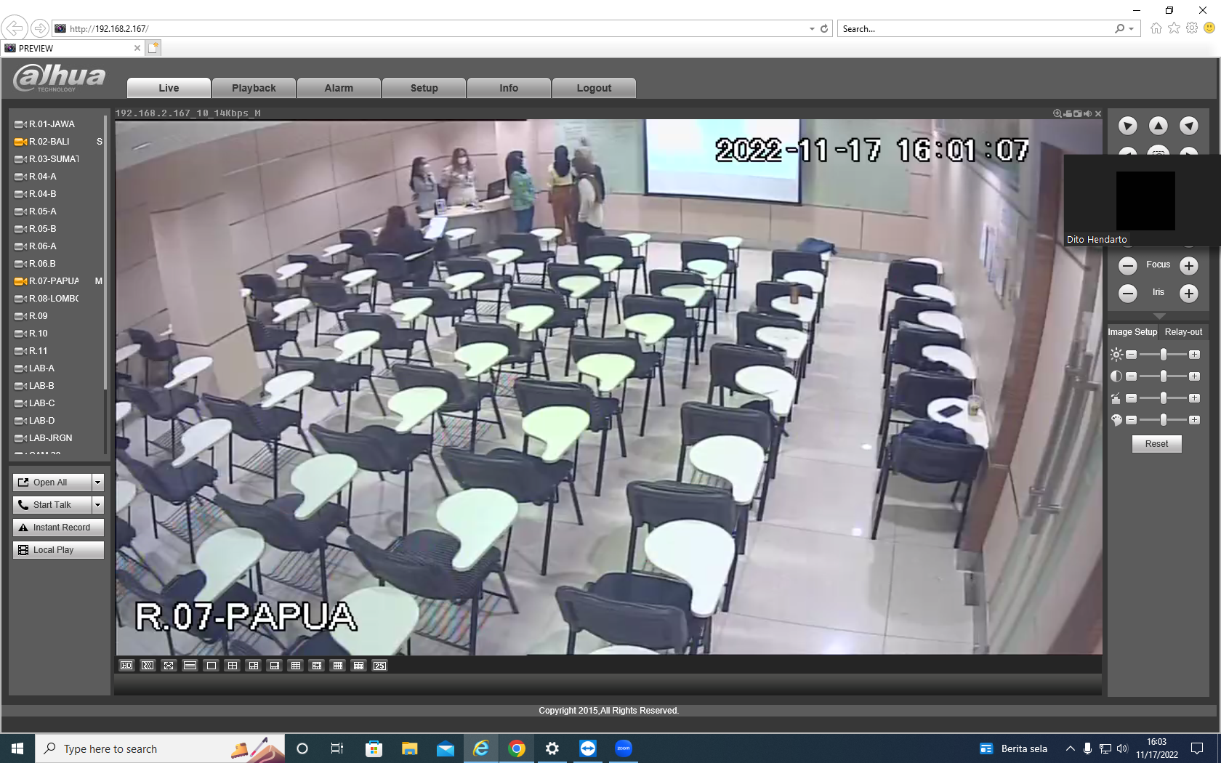Screen dimensions: 1221x763
Task: Click the fullscreen view icon below the video
Action: point(169,666)
